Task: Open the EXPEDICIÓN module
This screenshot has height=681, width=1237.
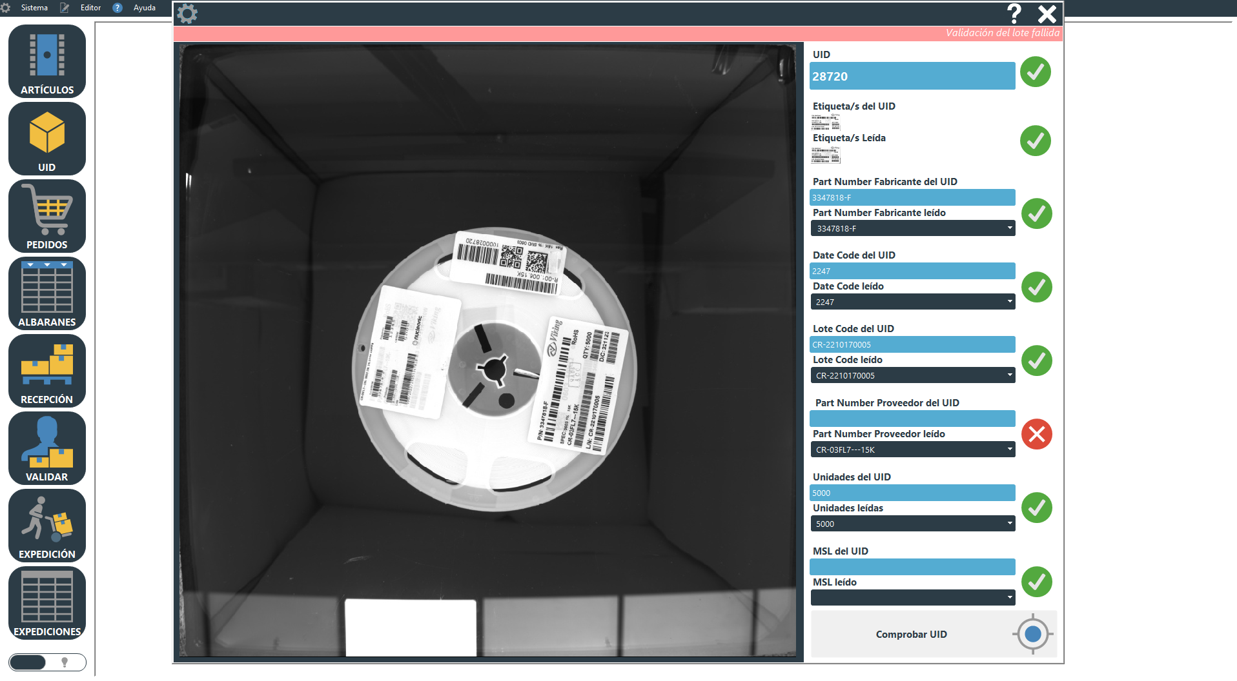Action: (47, 526)
